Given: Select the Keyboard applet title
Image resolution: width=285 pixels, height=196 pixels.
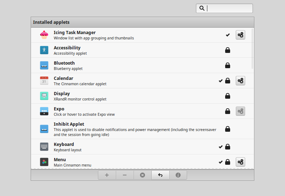Looking at the screenshot, I should [64, 145].
